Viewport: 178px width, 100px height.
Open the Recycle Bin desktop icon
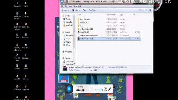pos(17,4)
